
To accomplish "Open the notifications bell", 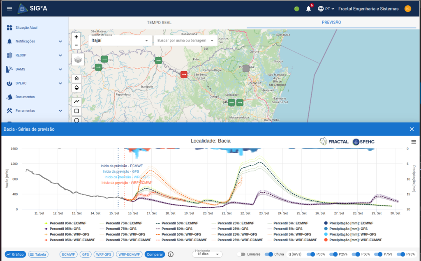I will 308,9.
